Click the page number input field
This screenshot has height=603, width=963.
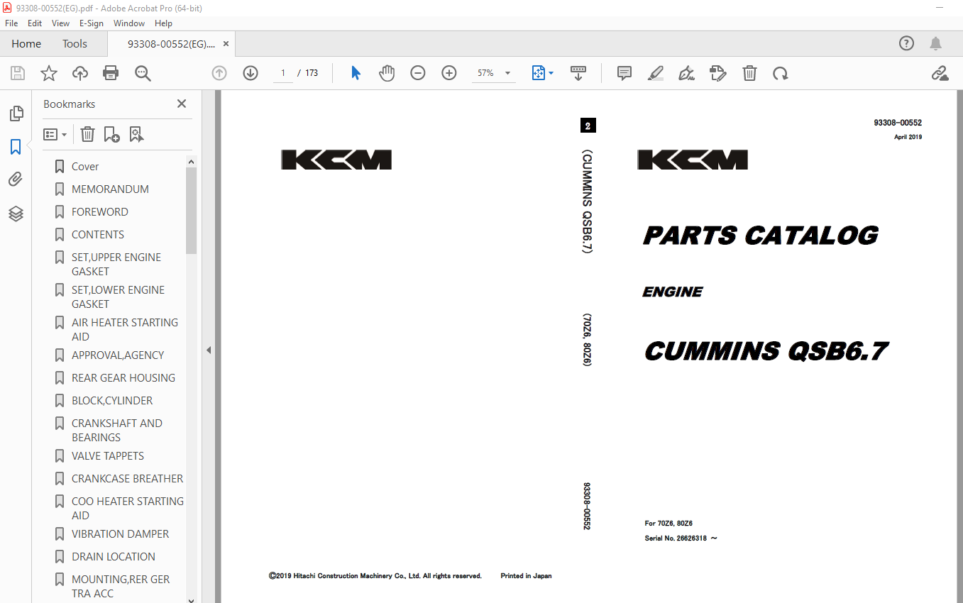click(283, 73)
